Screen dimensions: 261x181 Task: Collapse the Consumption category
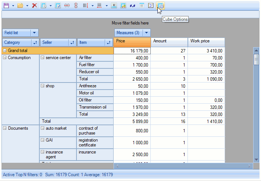coord(4,58)
